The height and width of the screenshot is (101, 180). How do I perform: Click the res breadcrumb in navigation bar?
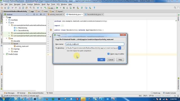pos(52,12)
